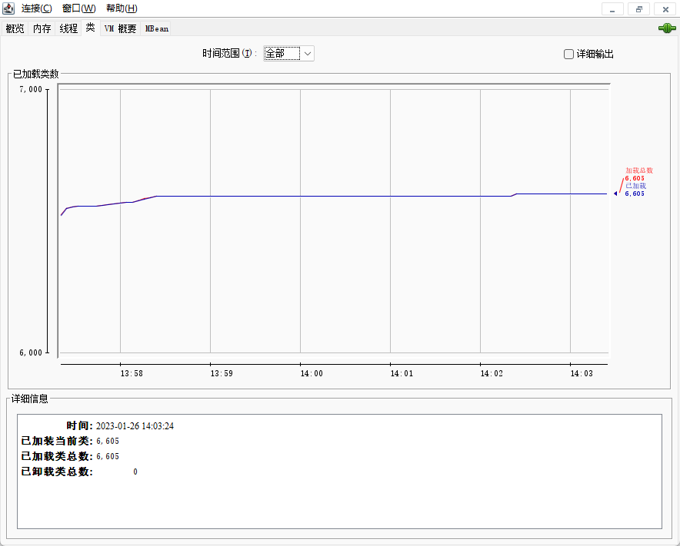Click the 7,000 y-axis label
Image resolution: width=680 pixels, height=546 pixels.
click(x=31, y=89)
